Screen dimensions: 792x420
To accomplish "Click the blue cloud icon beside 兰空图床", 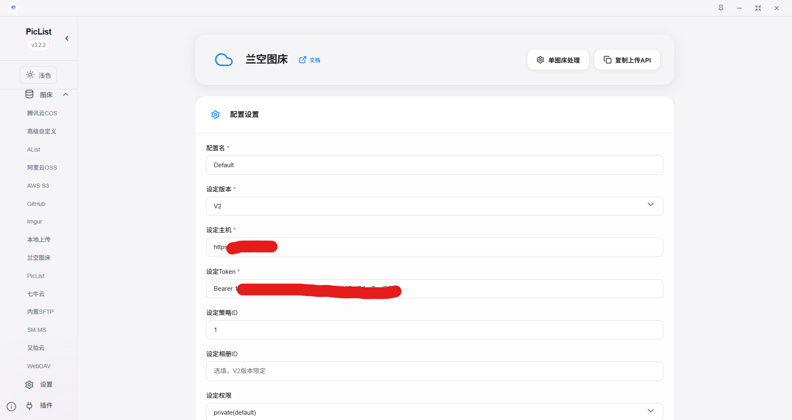I will click(x=224, y=60).
